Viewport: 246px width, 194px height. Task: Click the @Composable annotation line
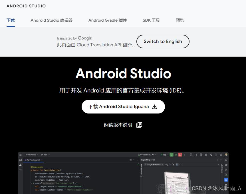37,167
